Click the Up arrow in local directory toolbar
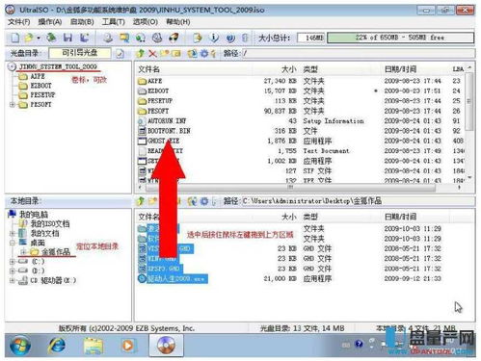Viewport: 481px width, 361px height. (x=141, y=201)
